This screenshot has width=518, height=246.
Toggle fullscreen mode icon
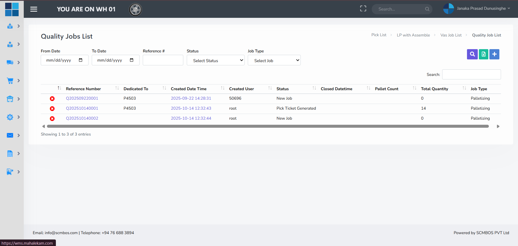pyautogui.click(x=363, y=9)
